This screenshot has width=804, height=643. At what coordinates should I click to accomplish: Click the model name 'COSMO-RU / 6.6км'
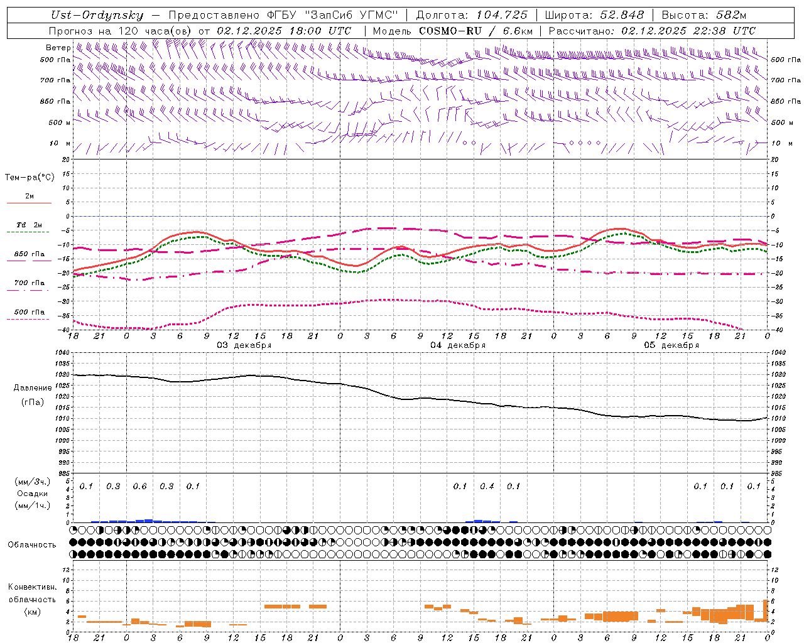[x=476, y=31]
